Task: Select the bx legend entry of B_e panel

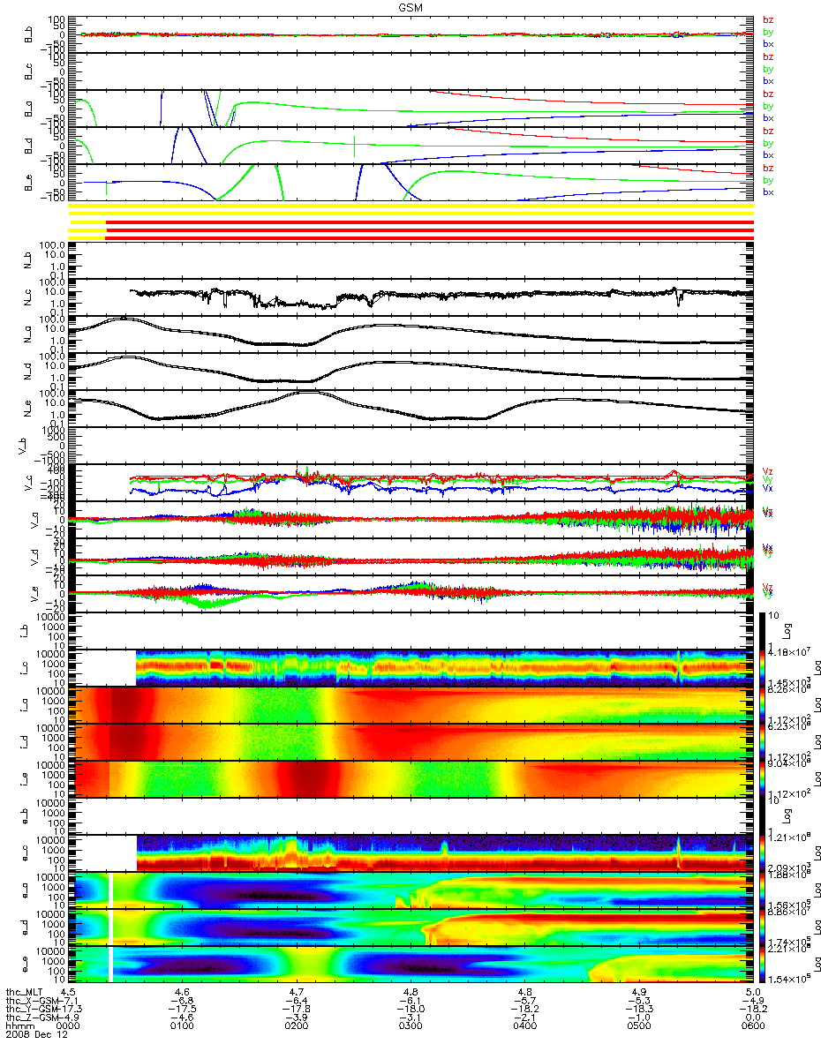Action: 768,192
